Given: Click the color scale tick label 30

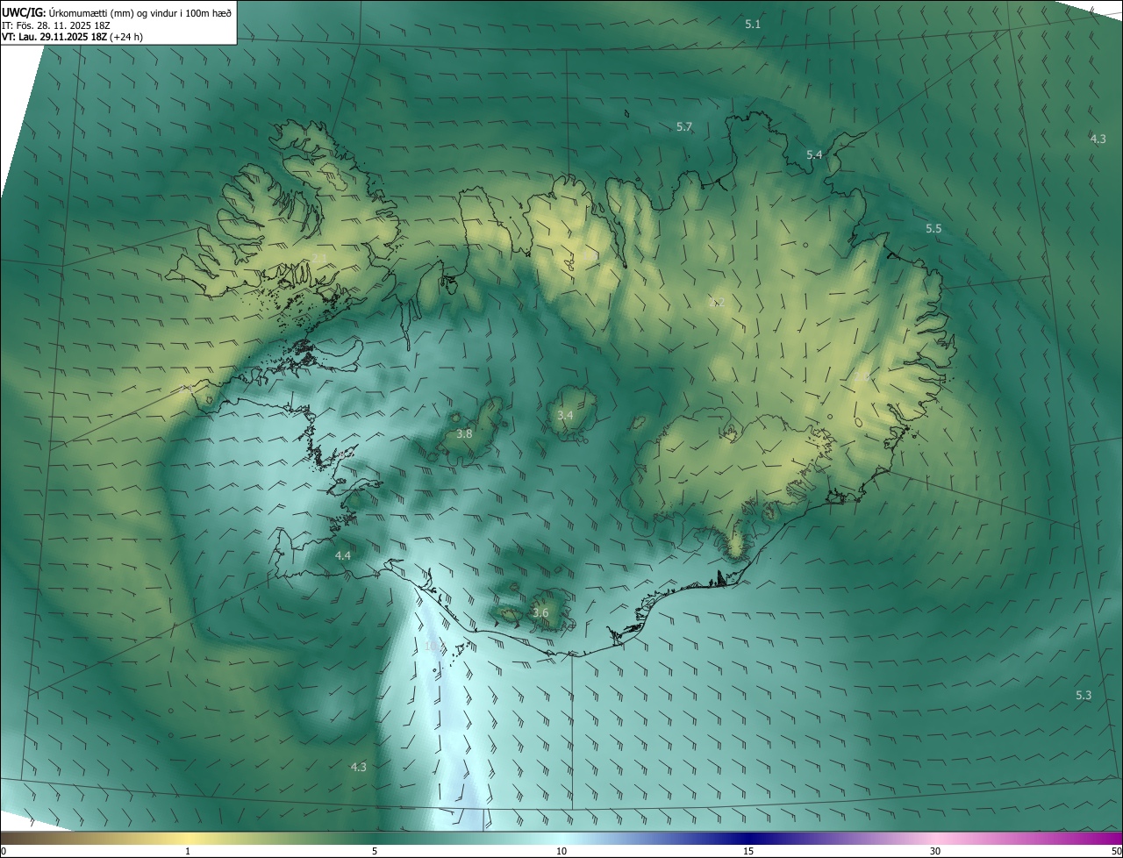Looking at the screenshot, I should [x=935, y=851].
